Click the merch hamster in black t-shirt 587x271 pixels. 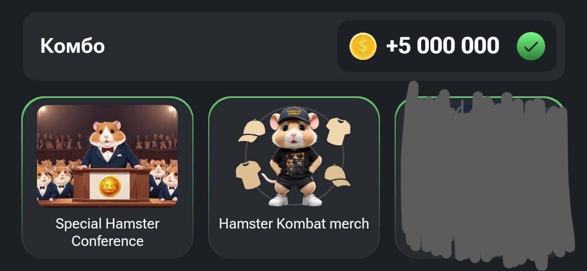coord(295,156)
